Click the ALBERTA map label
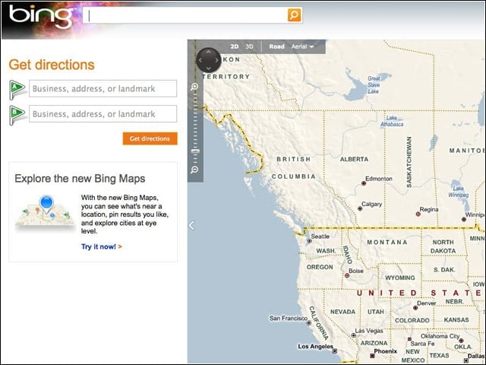The width and height of the screenshot is (486, 365). [x=355, y=159]
